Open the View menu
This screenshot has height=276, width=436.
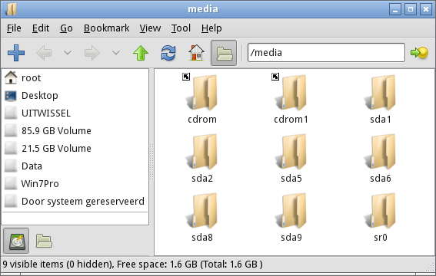[x=150, y=28]
